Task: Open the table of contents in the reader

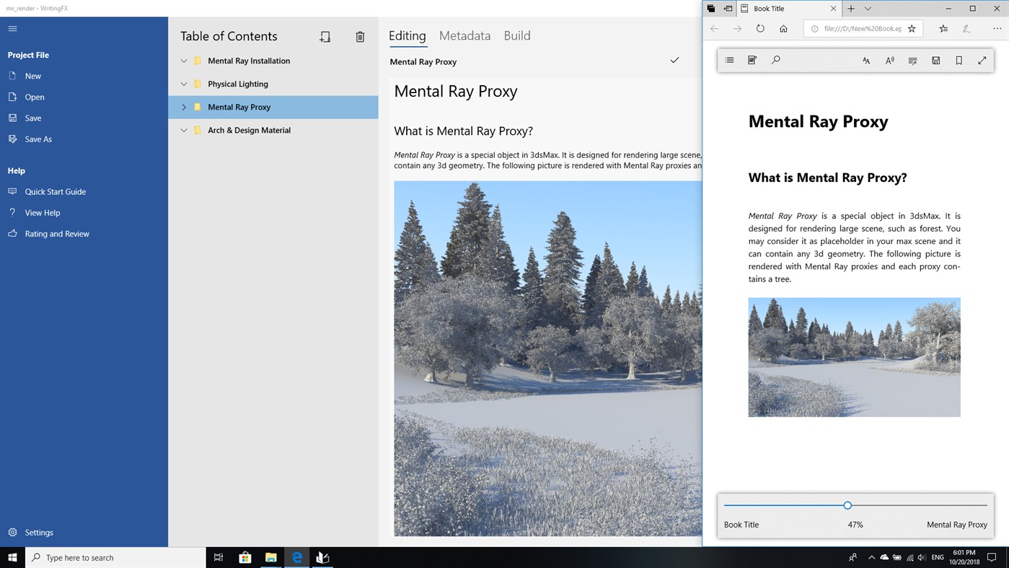Action: (728, 60)
